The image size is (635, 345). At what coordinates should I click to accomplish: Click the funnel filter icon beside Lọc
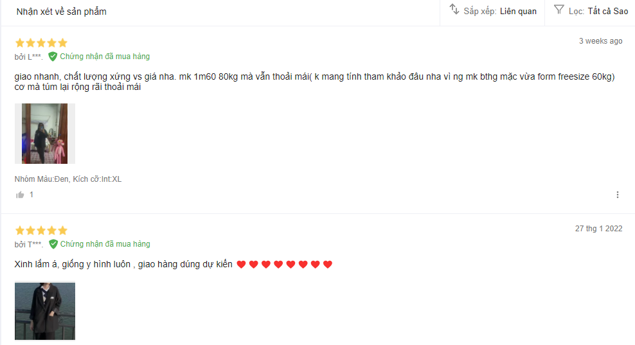coord(559,9)
